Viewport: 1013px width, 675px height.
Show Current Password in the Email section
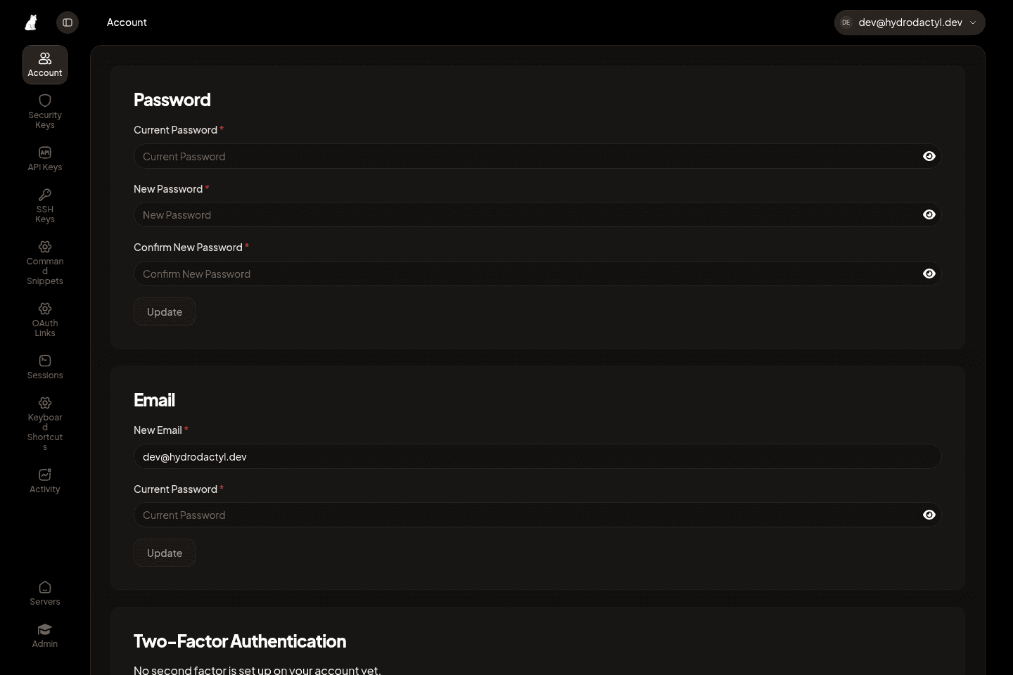coord(929,515)
